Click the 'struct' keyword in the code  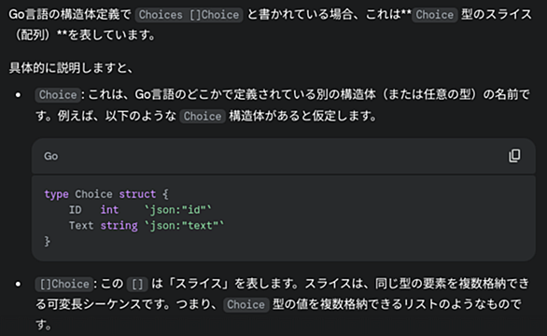pyautogui.click(x=137, y=194)
